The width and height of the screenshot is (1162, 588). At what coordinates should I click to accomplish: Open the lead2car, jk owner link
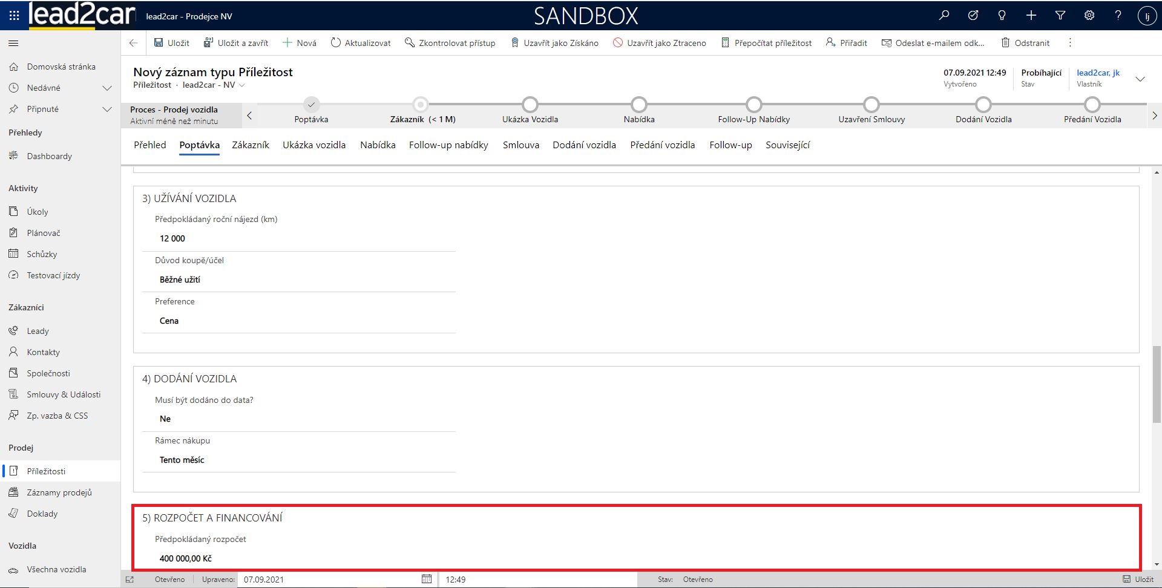[x=1097, y=73]
